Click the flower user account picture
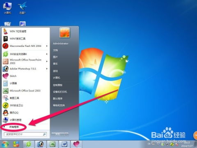 point(64,32)
